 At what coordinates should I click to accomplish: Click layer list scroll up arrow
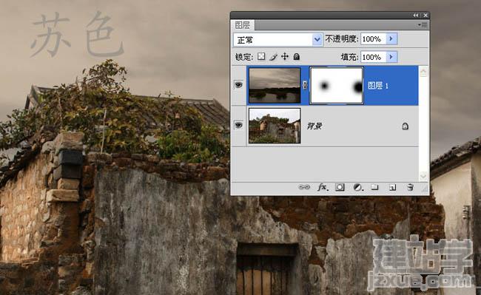pyautogui.click(x=423, y=72)
